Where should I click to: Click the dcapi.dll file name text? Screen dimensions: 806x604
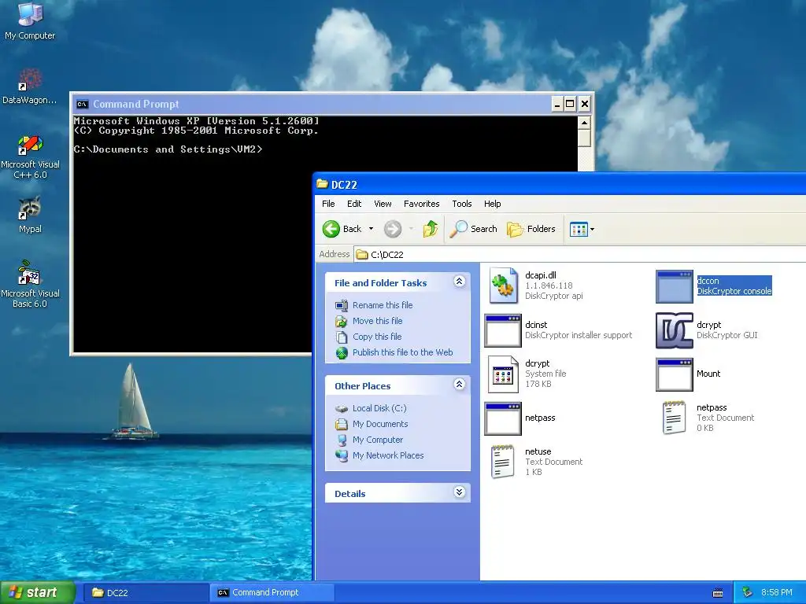pyautogui.click(x=540, y=275)
